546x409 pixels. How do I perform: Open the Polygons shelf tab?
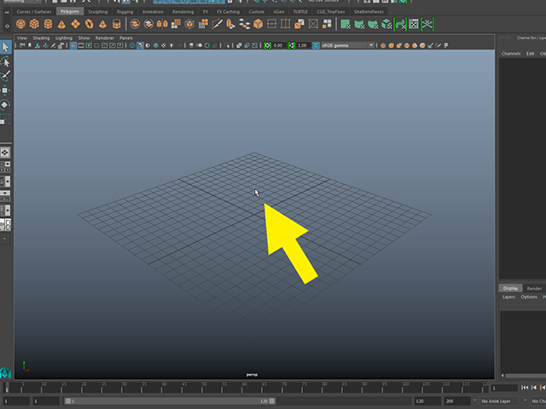tap(70, 11)
